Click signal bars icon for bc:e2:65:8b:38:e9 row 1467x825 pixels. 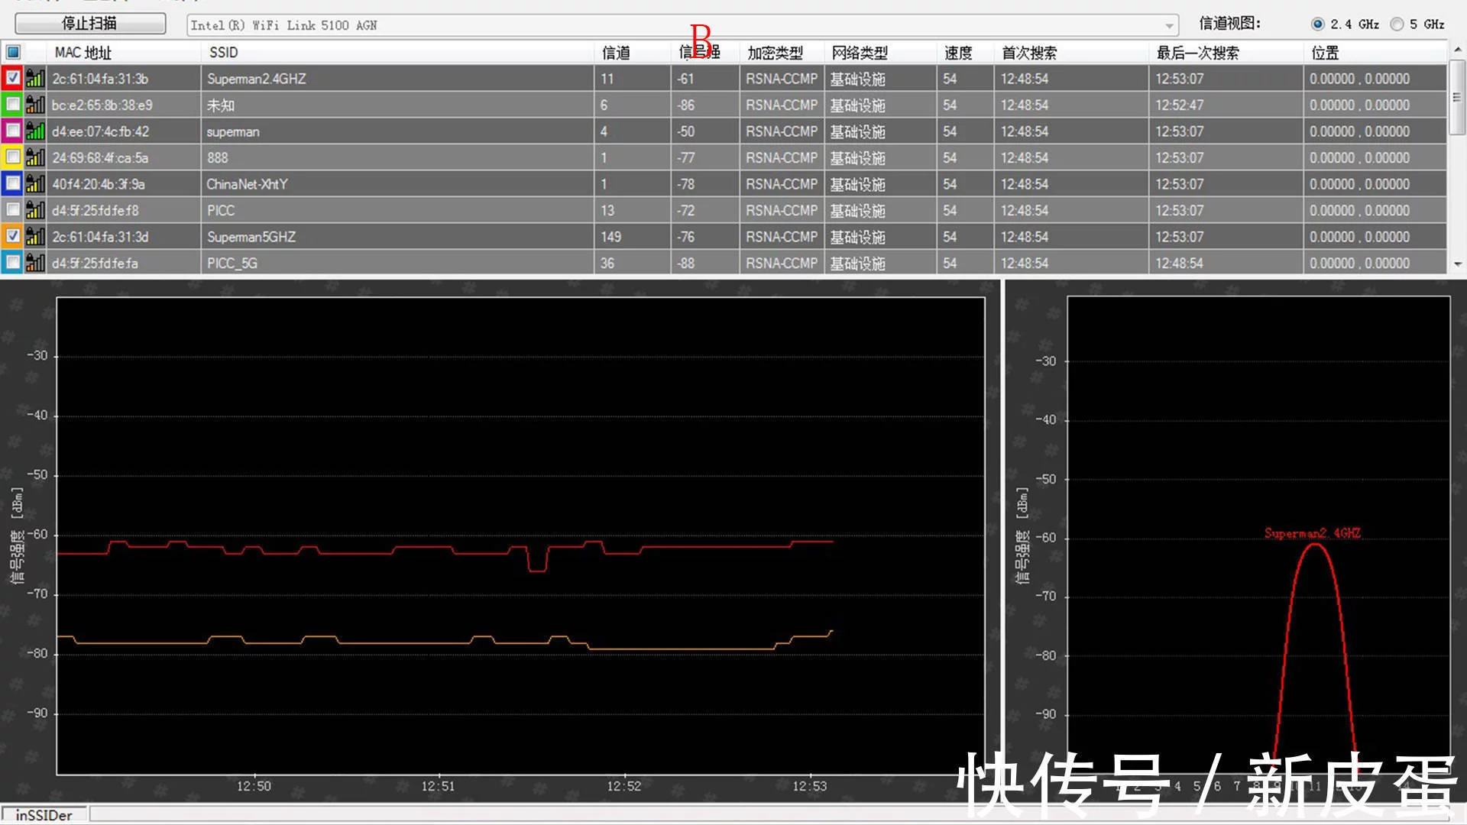(x=35, y=105)
